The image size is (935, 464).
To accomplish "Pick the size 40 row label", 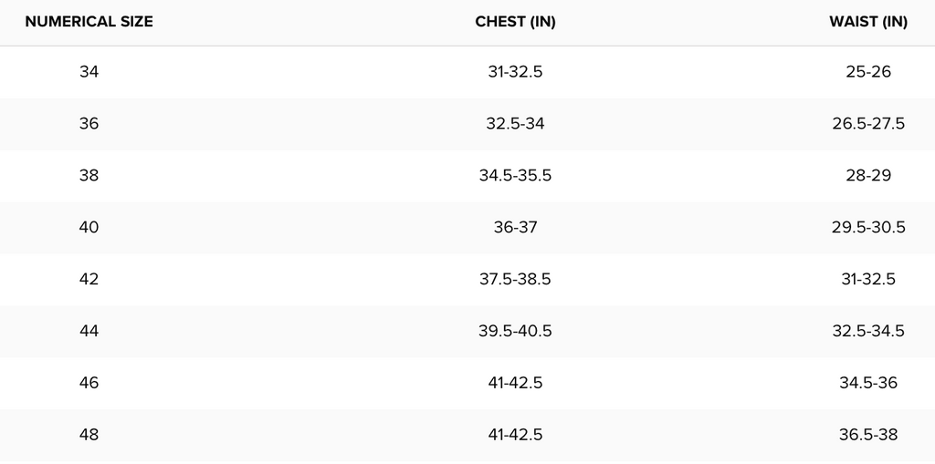I will click(89, 228).
